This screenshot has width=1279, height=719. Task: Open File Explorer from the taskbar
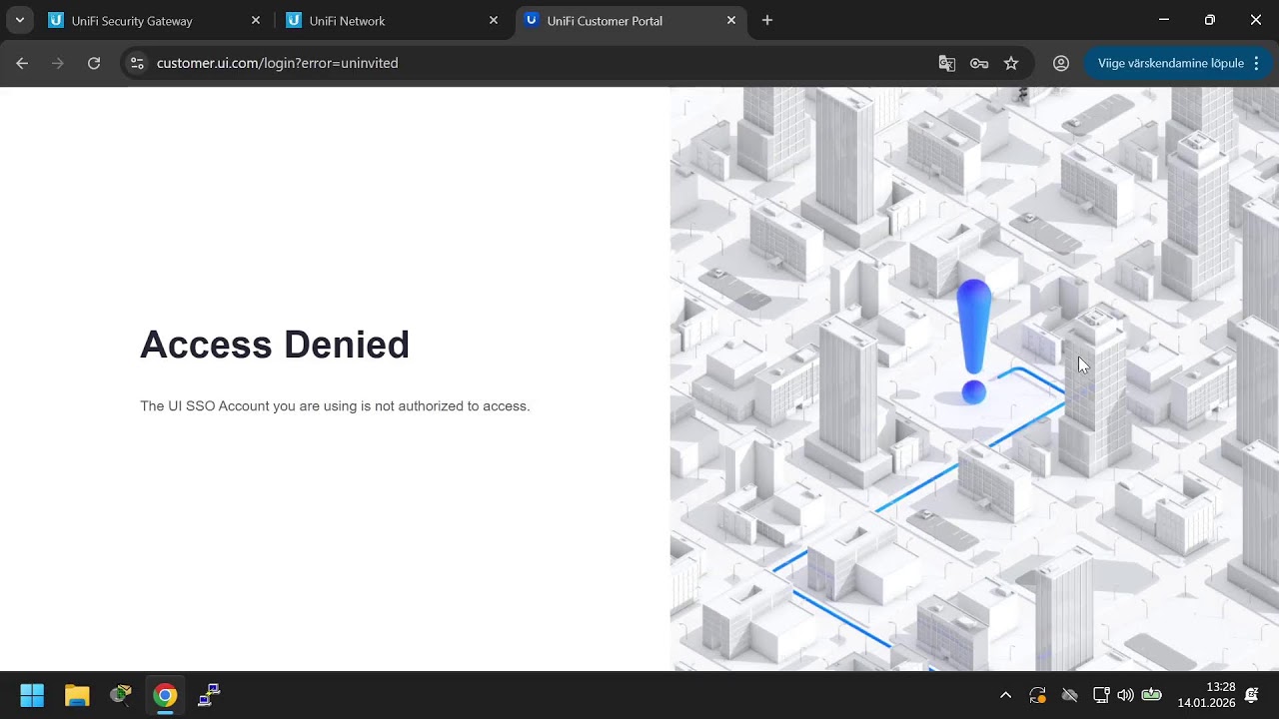coord(77,695)
